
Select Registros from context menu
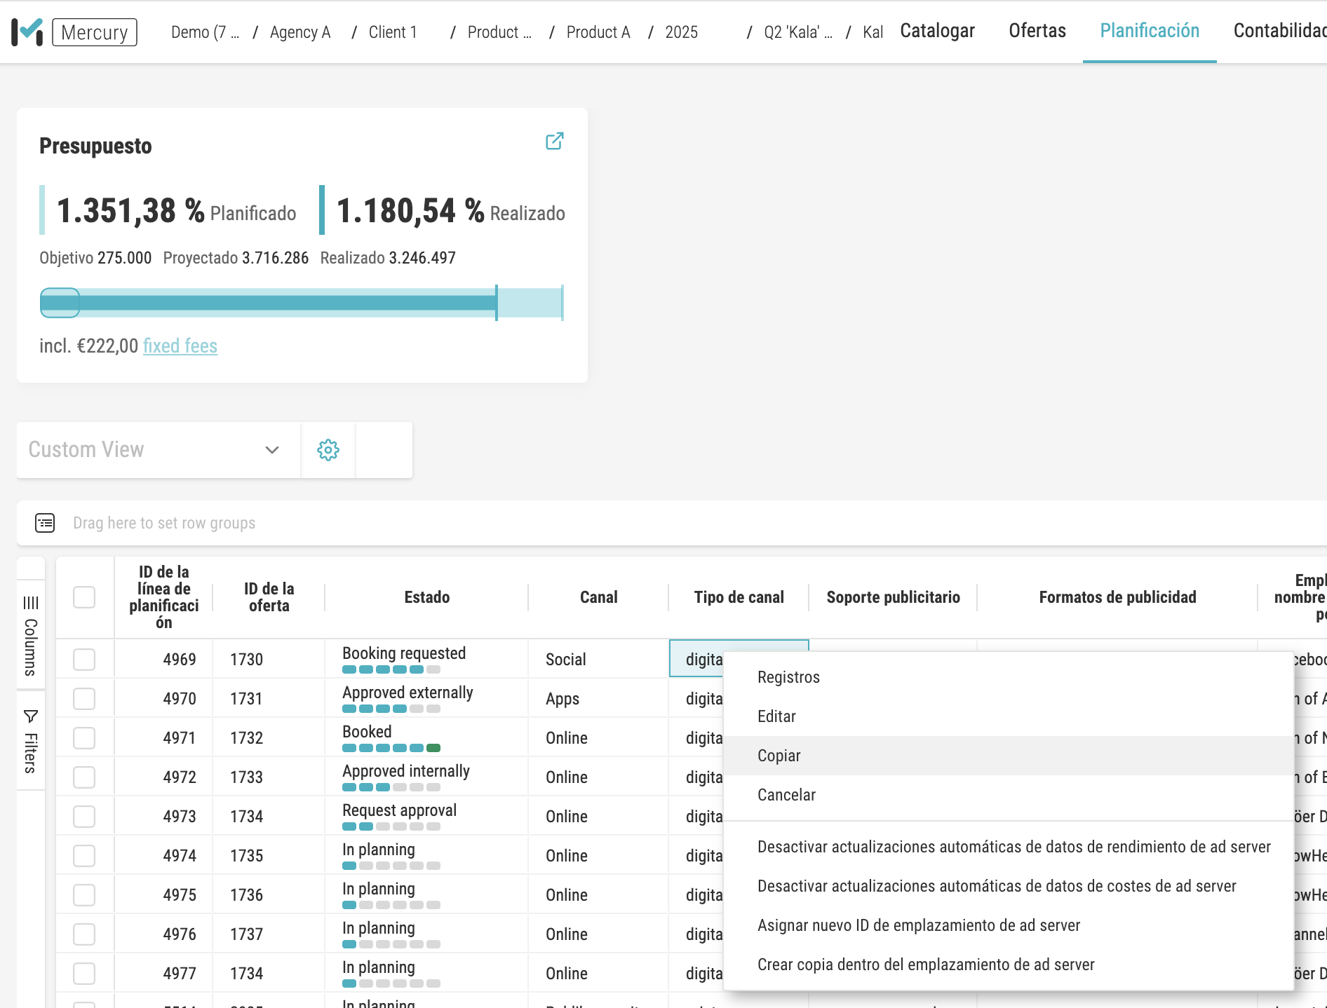pyautogui.click(x=1009, y=677)
